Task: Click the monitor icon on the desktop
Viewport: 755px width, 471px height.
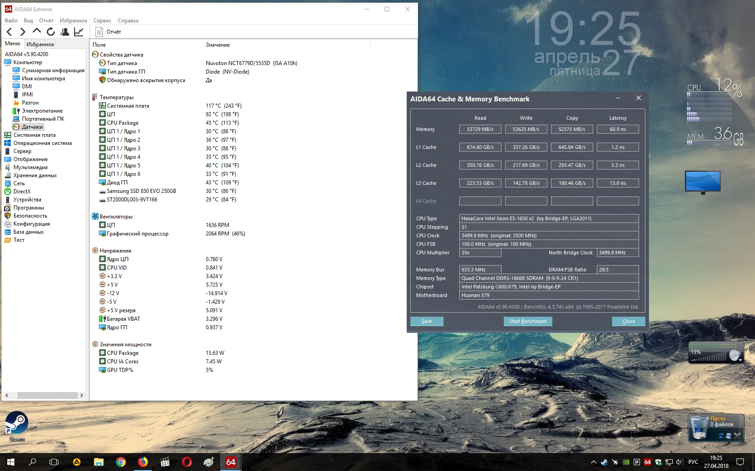Action: click(703, 182)
